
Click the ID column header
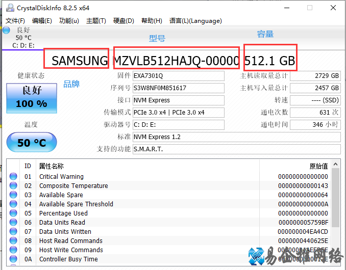point(28,166)
